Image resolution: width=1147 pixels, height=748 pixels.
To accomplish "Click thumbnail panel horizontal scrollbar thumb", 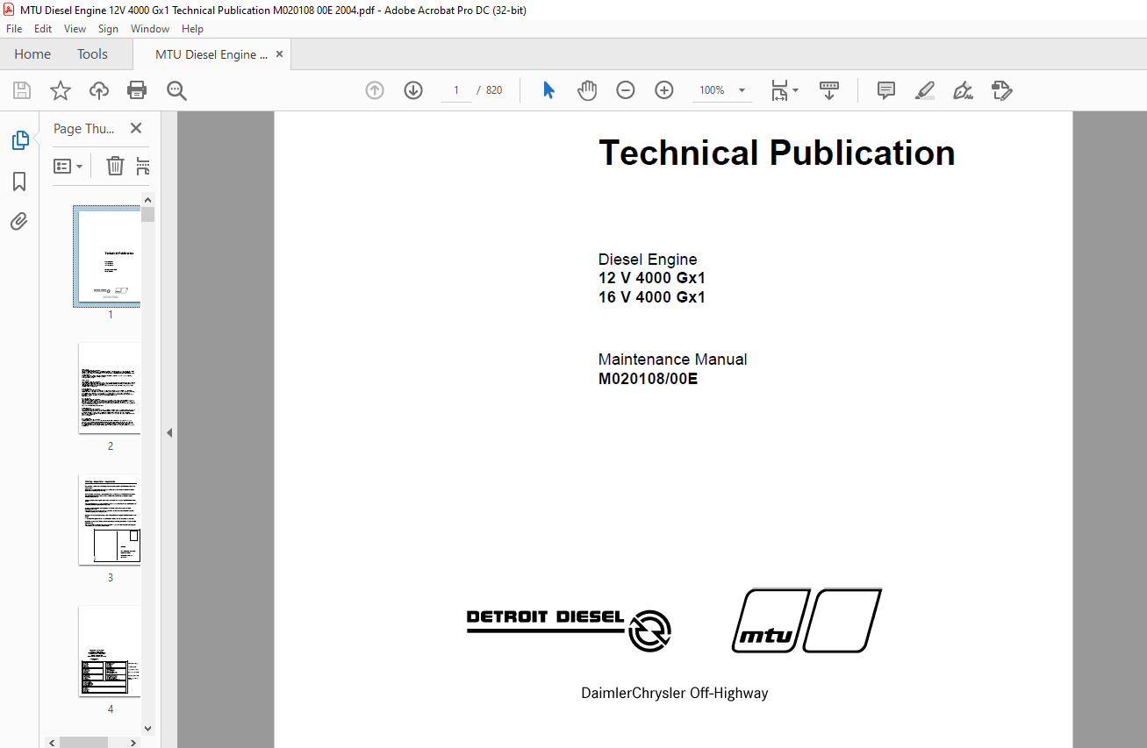I will [x=83, y=742].
